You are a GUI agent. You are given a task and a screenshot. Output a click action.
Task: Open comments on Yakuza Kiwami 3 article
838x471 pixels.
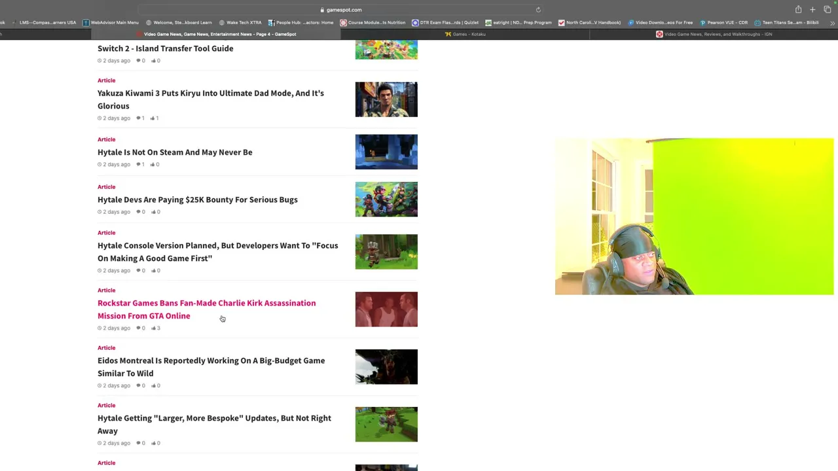tap(141, 118)
